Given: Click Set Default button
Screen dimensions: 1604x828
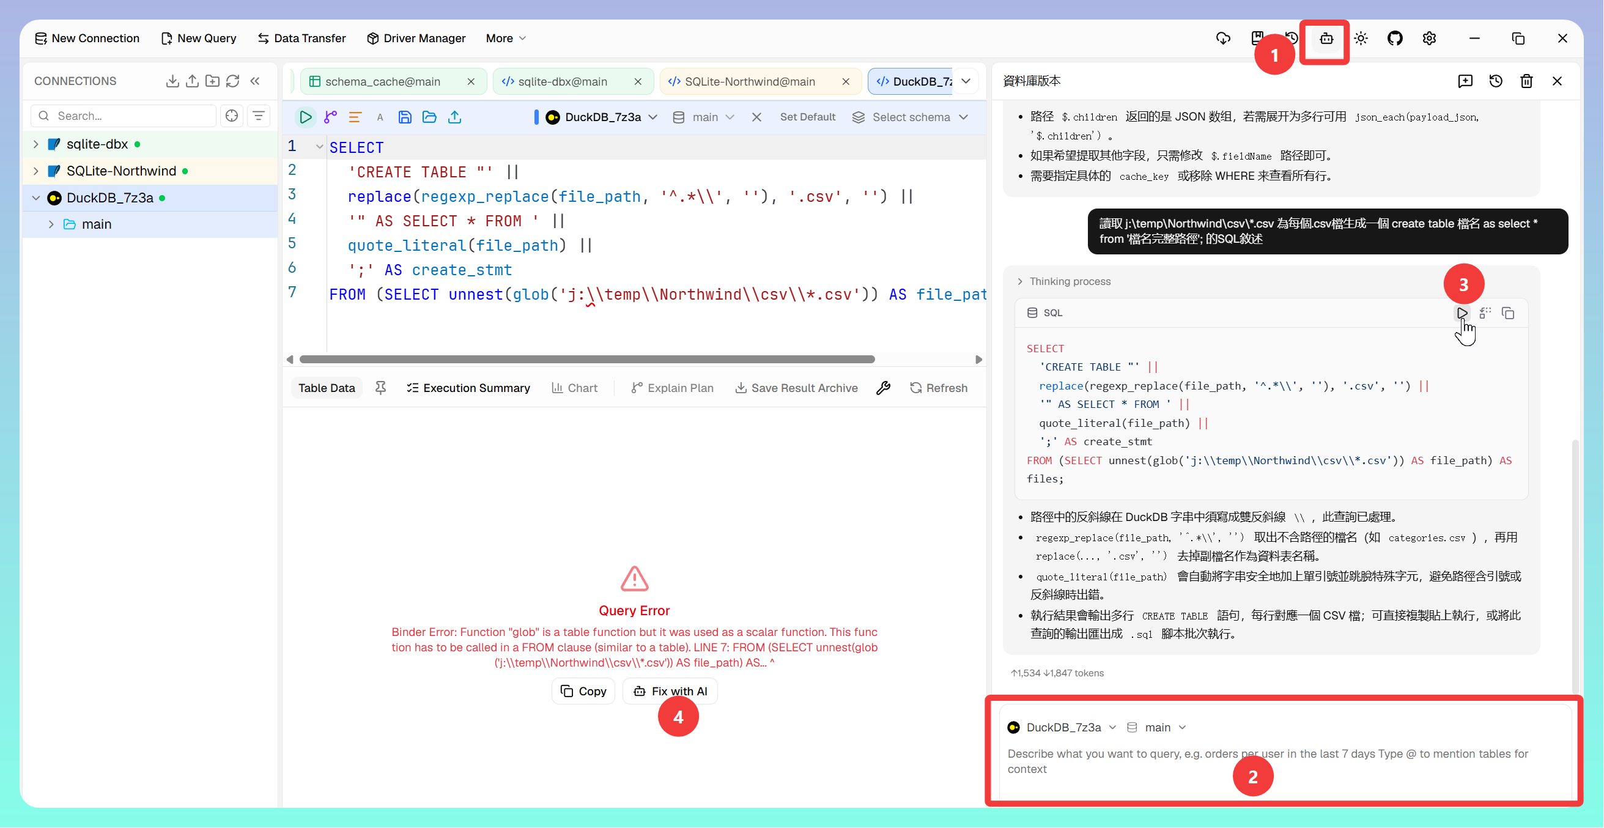Looking at the screenshot, I should (808, 117).
